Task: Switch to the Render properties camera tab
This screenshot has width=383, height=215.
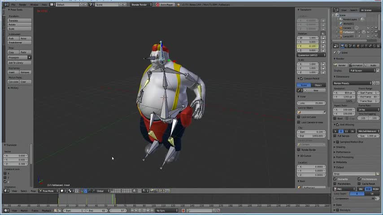Action: [x=342, y=46]
